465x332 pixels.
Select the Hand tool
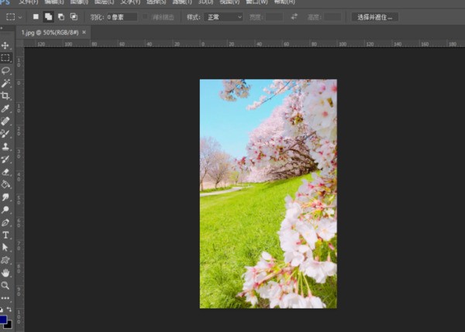[5, 272]
